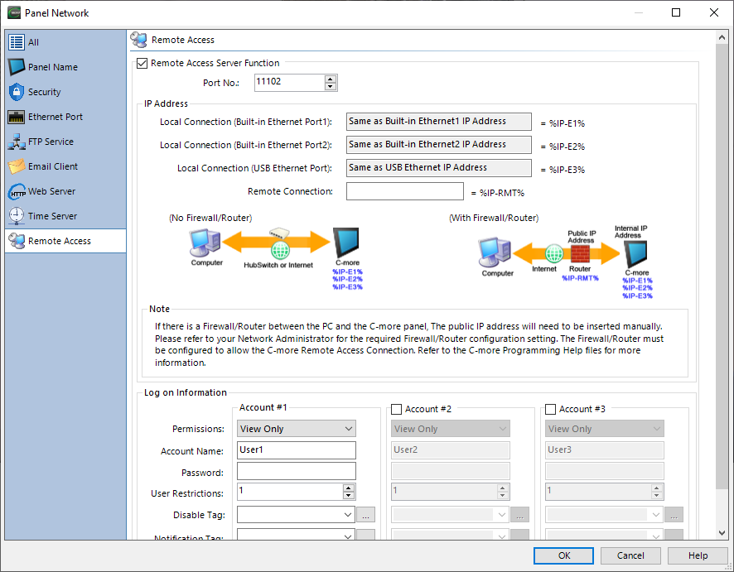Increase the Port No. value
This screenshot has height=572, width=734.
click(x=331, y=79)
